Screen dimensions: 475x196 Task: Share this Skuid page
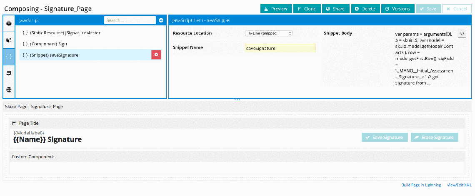(336, 9)
